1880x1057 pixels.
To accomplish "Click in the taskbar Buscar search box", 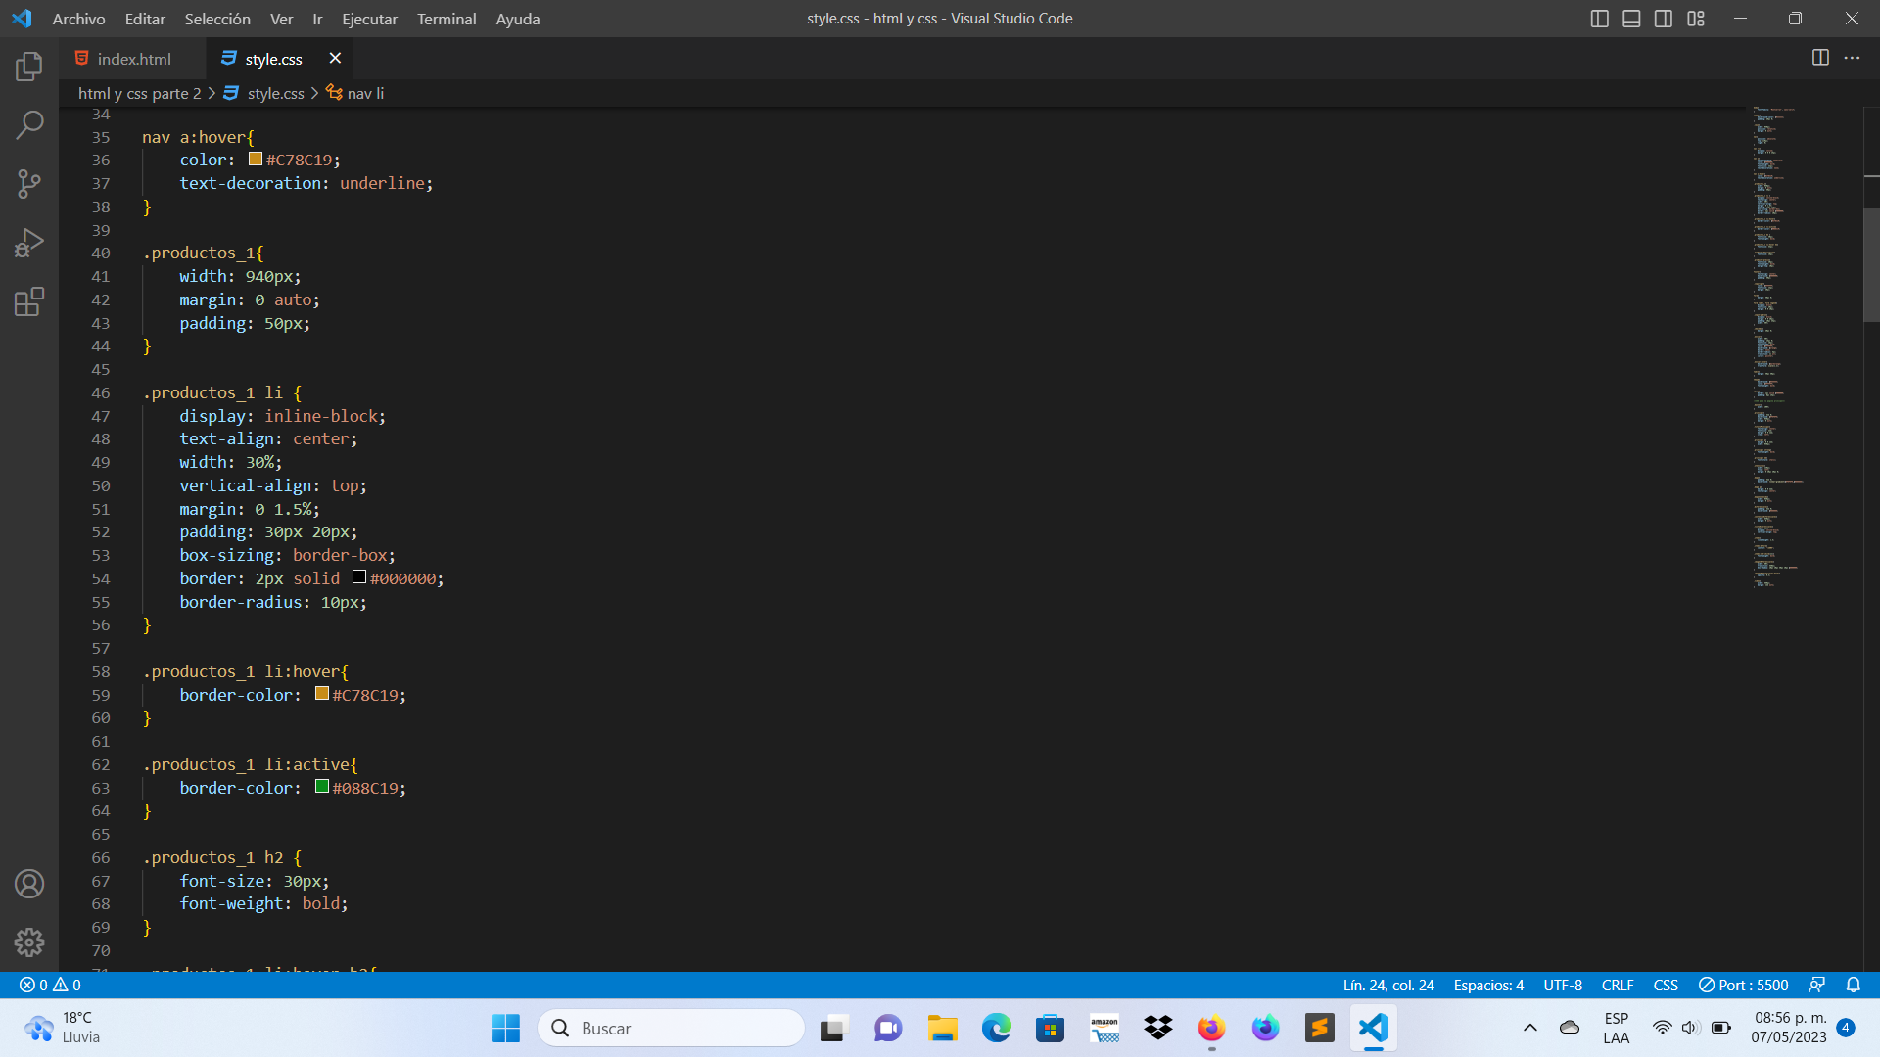I will [x=671, y=1029].
